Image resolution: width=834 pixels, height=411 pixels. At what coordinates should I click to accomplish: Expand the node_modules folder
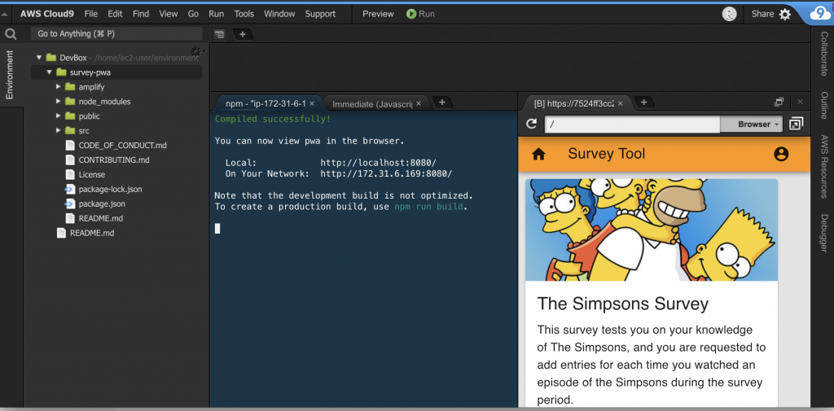[x=59, y=102]
